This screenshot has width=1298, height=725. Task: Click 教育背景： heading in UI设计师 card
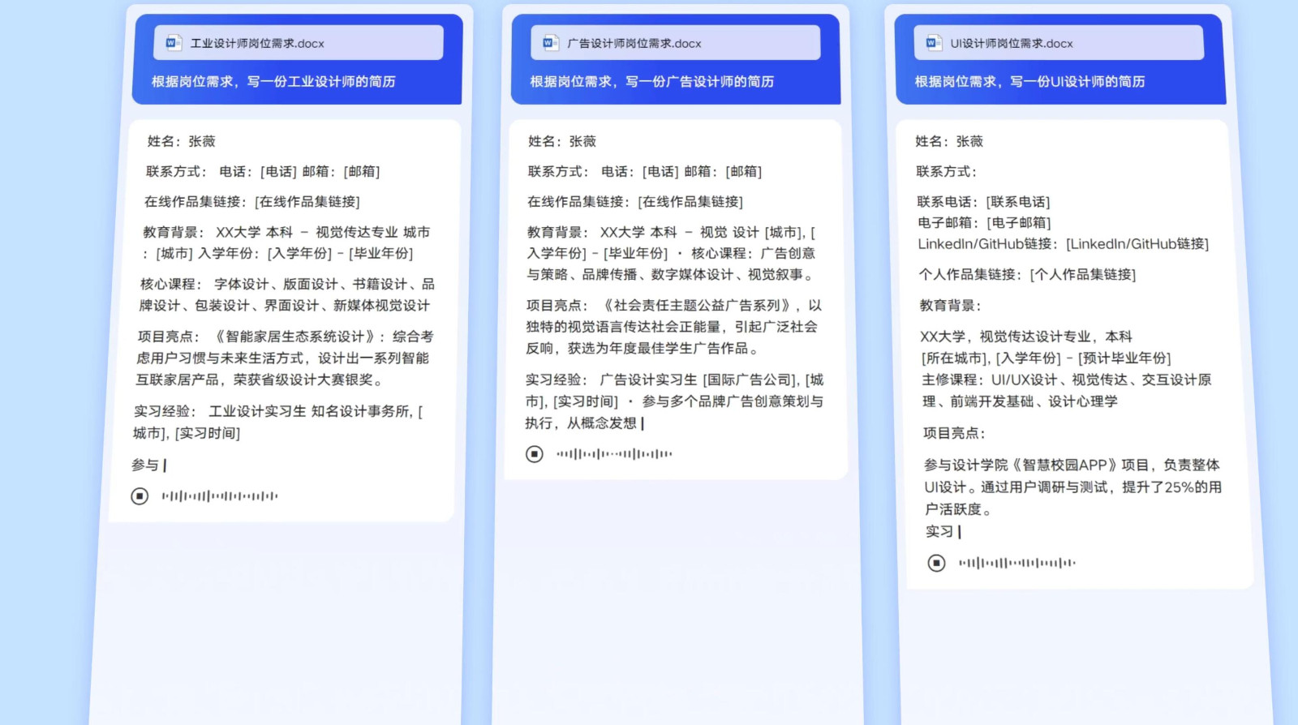951,305
